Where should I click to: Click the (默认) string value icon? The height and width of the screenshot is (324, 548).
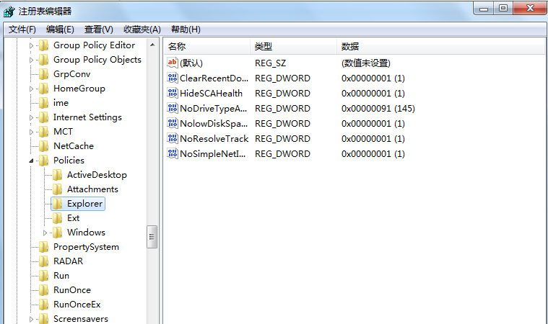pos(173,63)
